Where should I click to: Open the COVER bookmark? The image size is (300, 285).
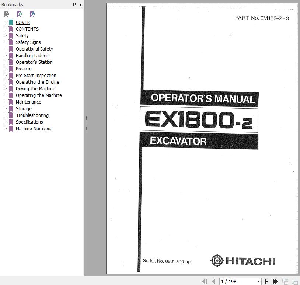point(23,22)
